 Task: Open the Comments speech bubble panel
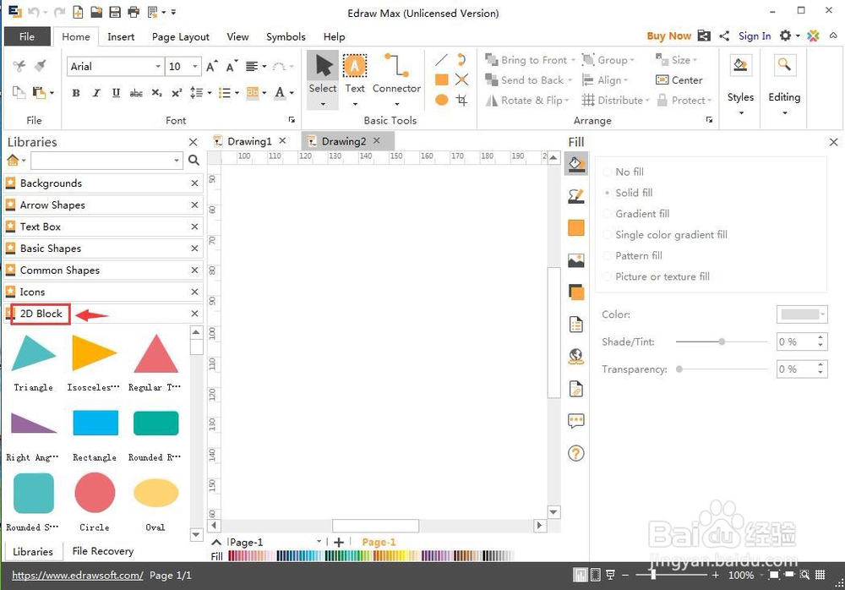[x=576, y=421]
